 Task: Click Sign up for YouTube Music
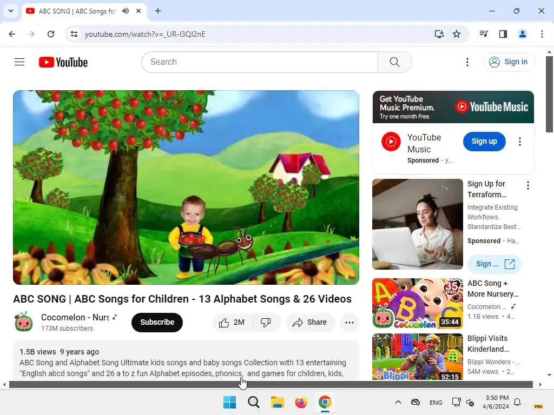[484, 141]
